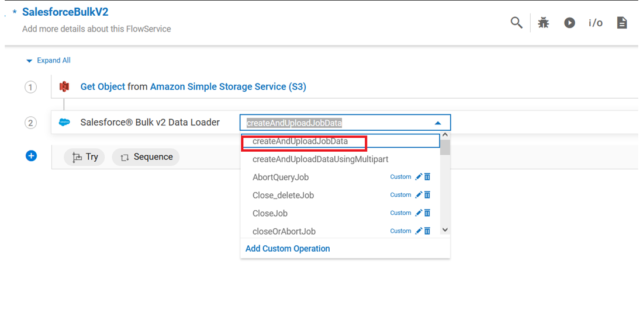This screenshot has width=643, height=310.
Task: Click the Amazon S3 step icon
Action: point(64,87)
